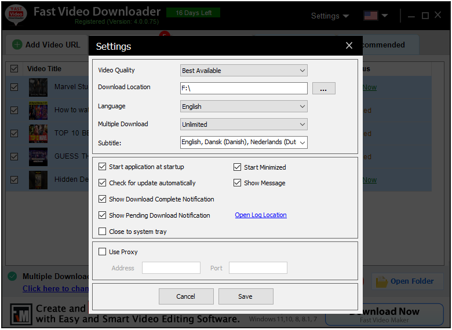
Task: Toggle Start application at startup checkbox
Action: click(103, 167)
